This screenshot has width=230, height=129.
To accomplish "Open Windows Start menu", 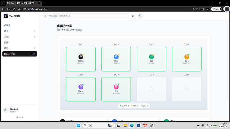I will [x=78, y=125].
